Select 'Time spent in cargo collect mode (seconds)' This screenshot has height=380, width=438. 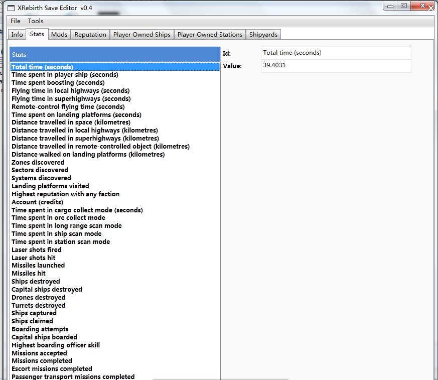(115, 210)
